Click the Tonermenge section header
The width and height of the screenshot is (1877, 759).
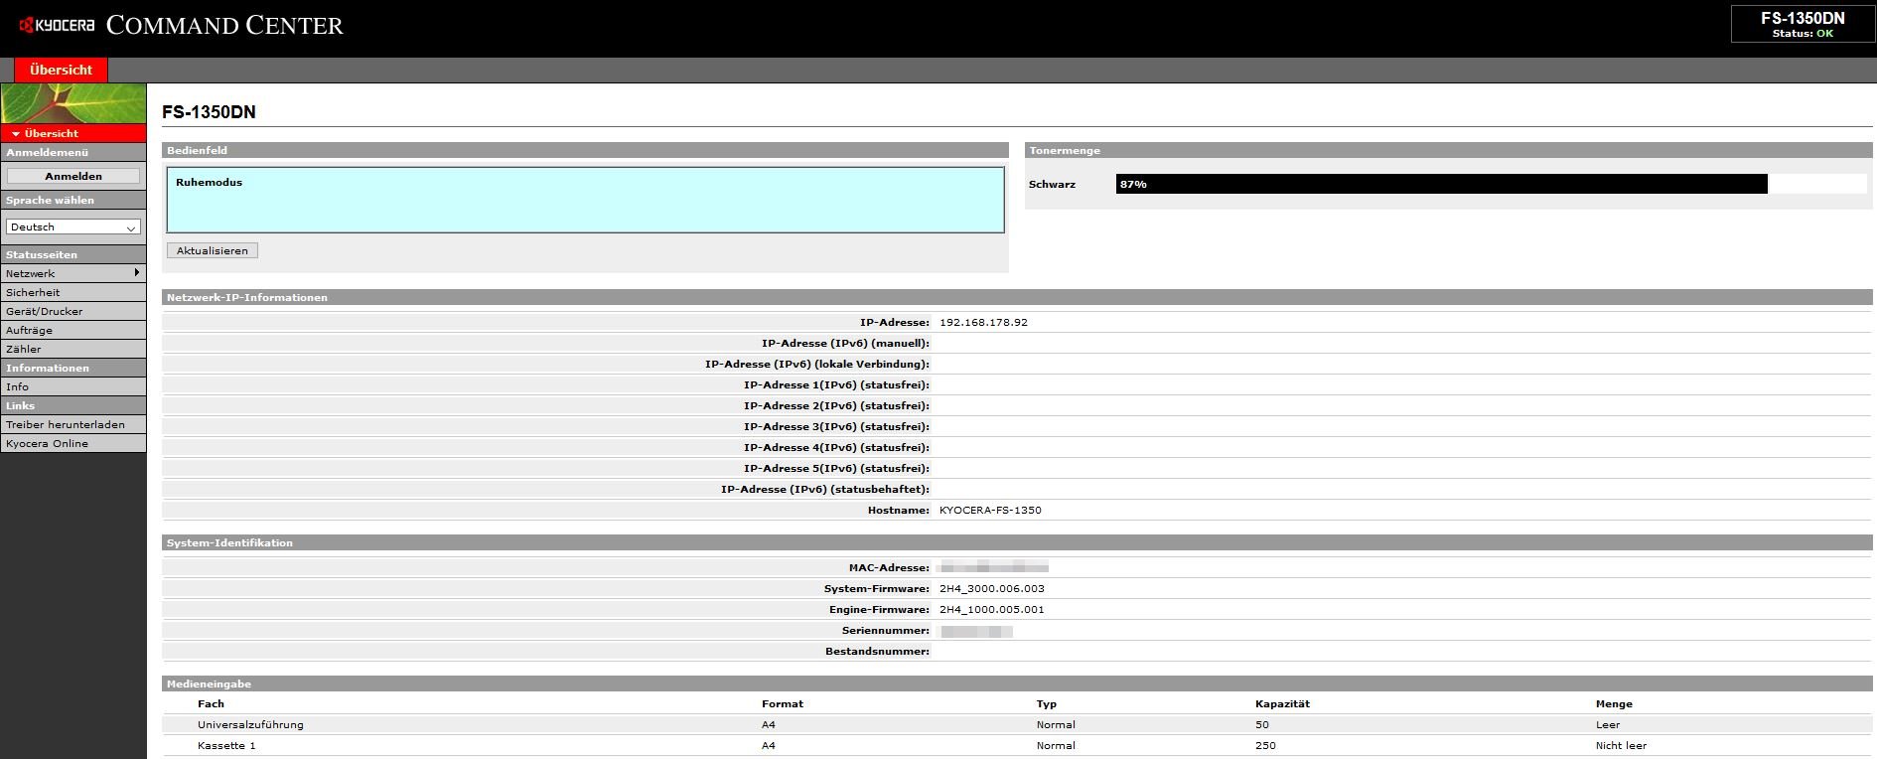coord(1449,150)
